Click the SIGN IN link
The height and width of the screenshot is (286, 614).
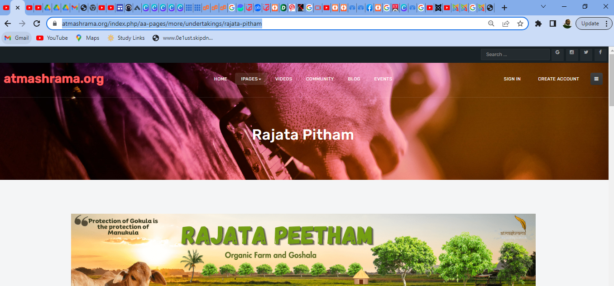512,79
